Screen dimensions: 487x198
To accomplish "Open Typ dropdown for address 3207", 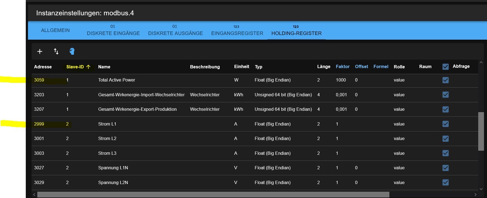I will pyautogui.click(x=284, y=109).
